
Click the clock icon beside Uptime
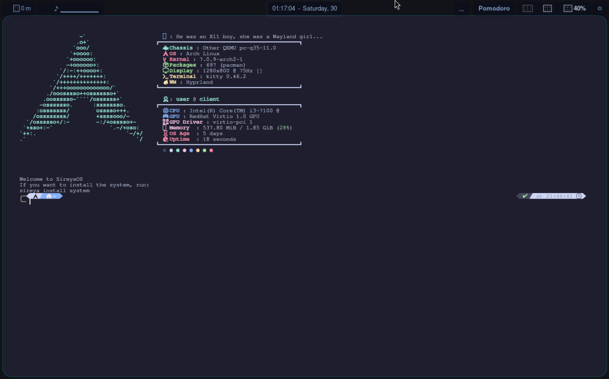166,139
